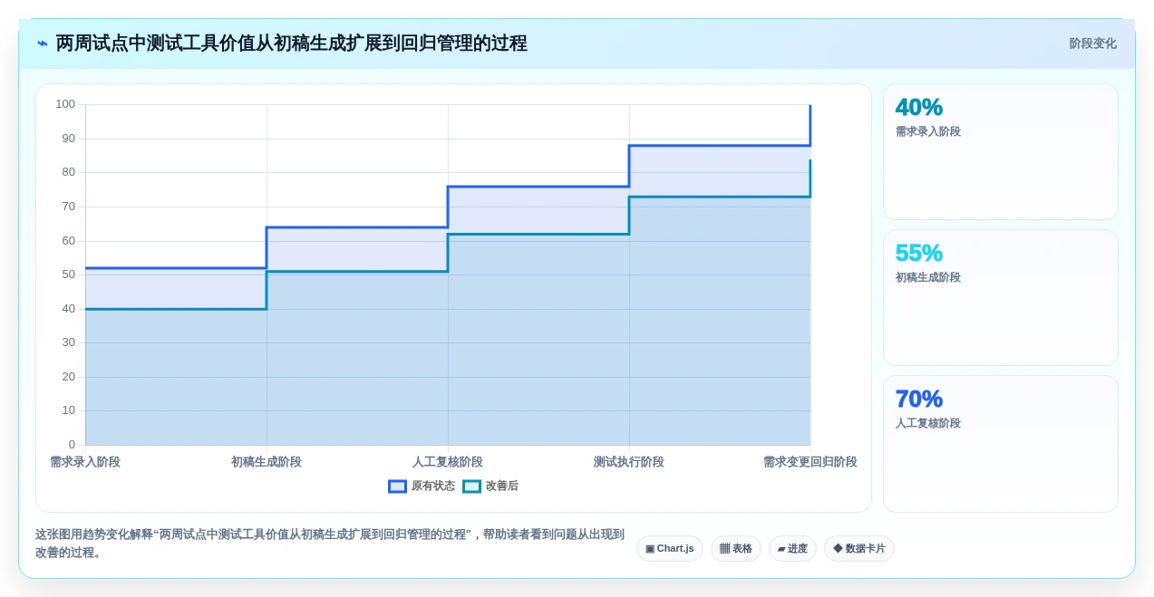Screen dimensions: 1154x597
Task: Toggle the 原有状态 legend swatch
Action: [397, 486]
